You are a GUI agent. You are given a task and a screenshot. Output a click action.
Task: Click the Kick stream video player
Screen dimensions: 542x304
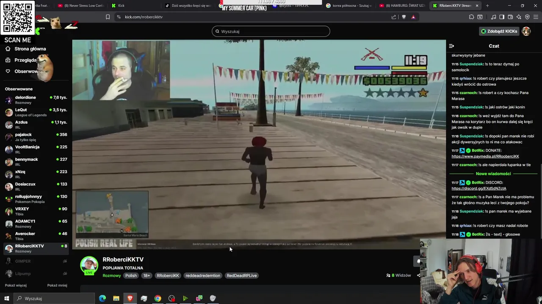[x=259, y=144]
